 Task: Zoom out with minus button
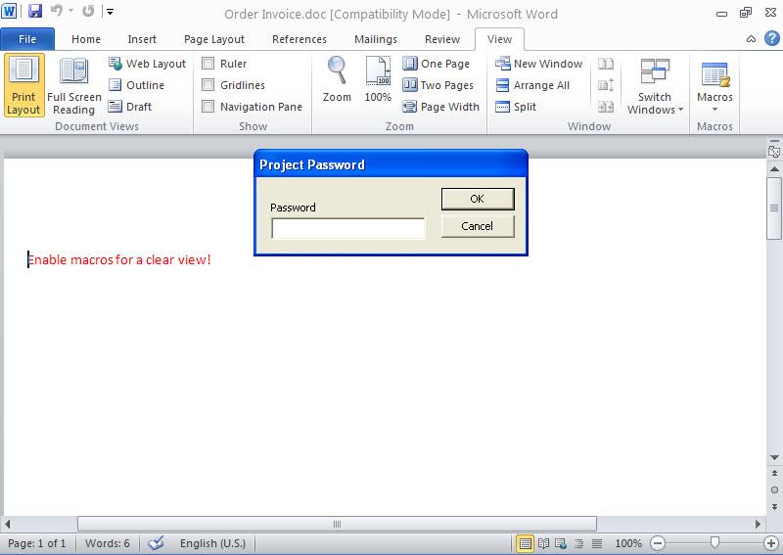click(658, 543)
